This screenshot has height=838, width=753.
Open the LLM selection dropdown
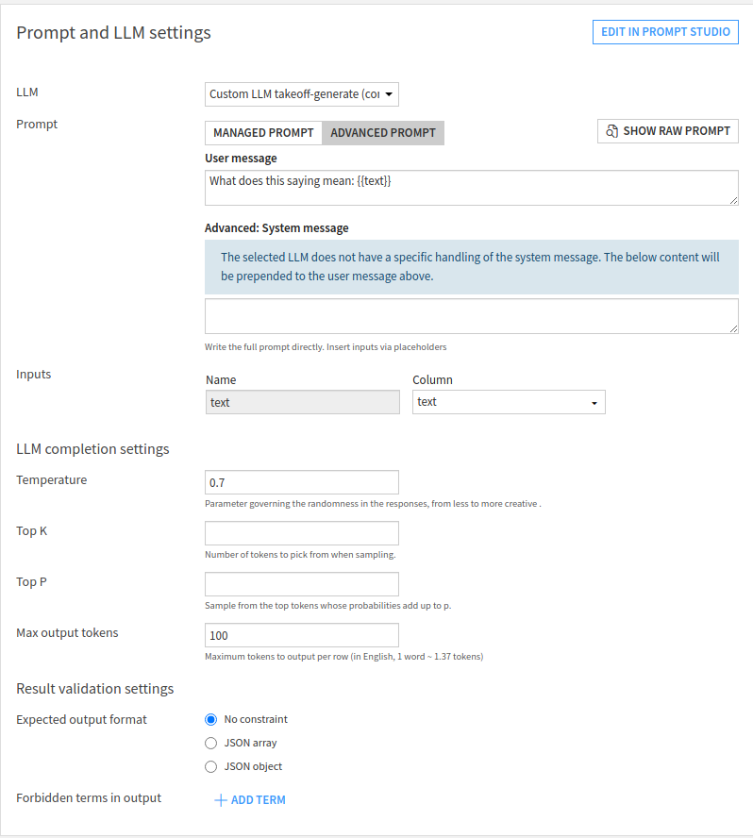[x=302, y=94]
